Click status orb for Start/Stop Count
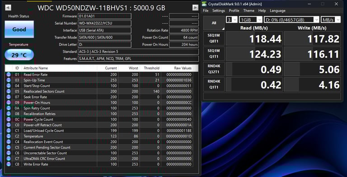 coord(9,86)
